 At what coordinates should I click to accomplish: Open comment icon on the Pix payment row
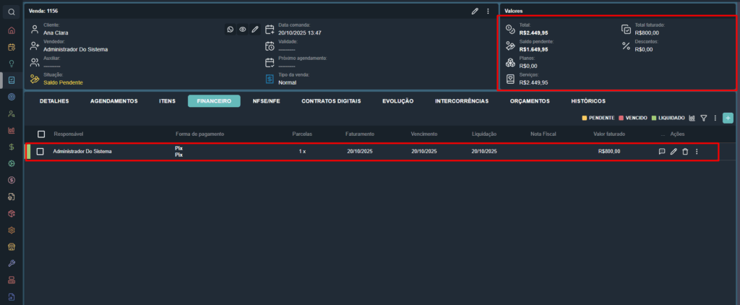pos(662,151)
